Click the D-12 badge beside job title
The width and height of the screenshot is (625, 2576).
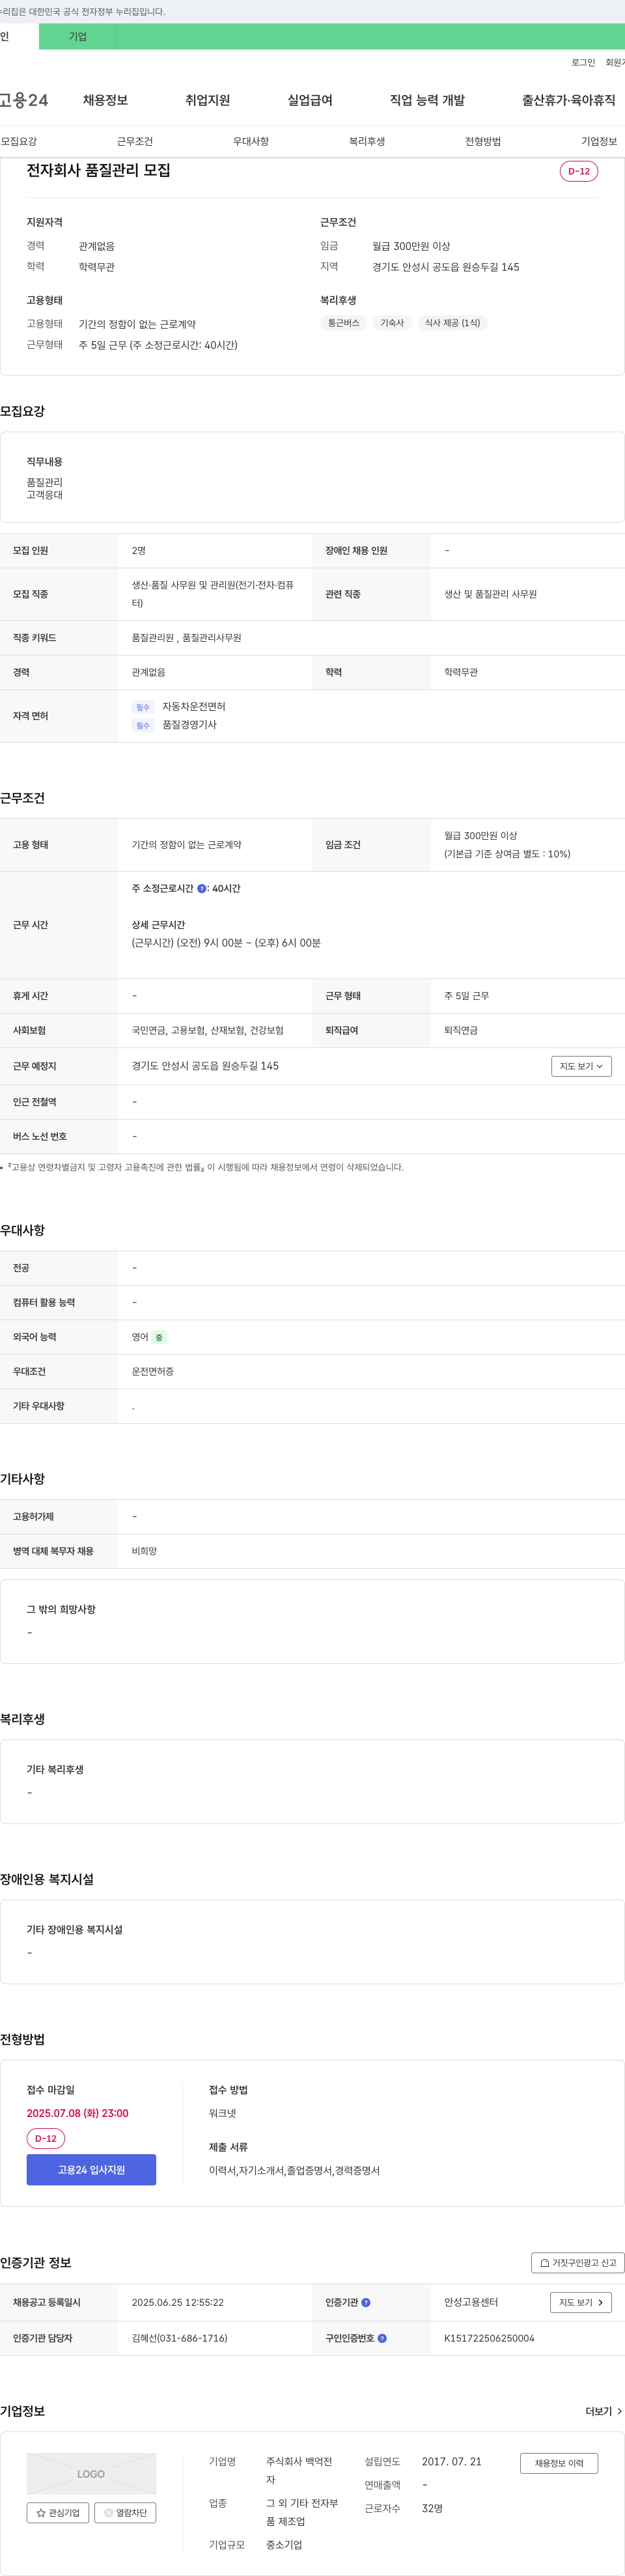[579, 171]
